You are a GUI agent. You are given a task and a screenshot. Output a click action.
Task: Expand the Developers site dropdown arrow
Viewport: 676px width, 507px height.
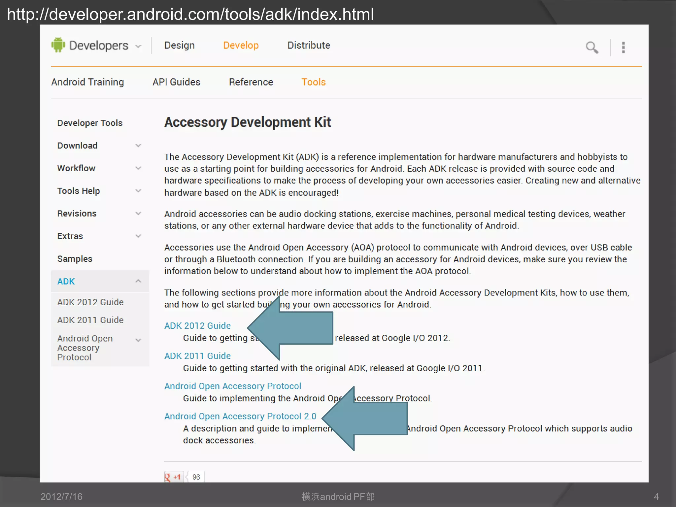[x=138, y=46]
